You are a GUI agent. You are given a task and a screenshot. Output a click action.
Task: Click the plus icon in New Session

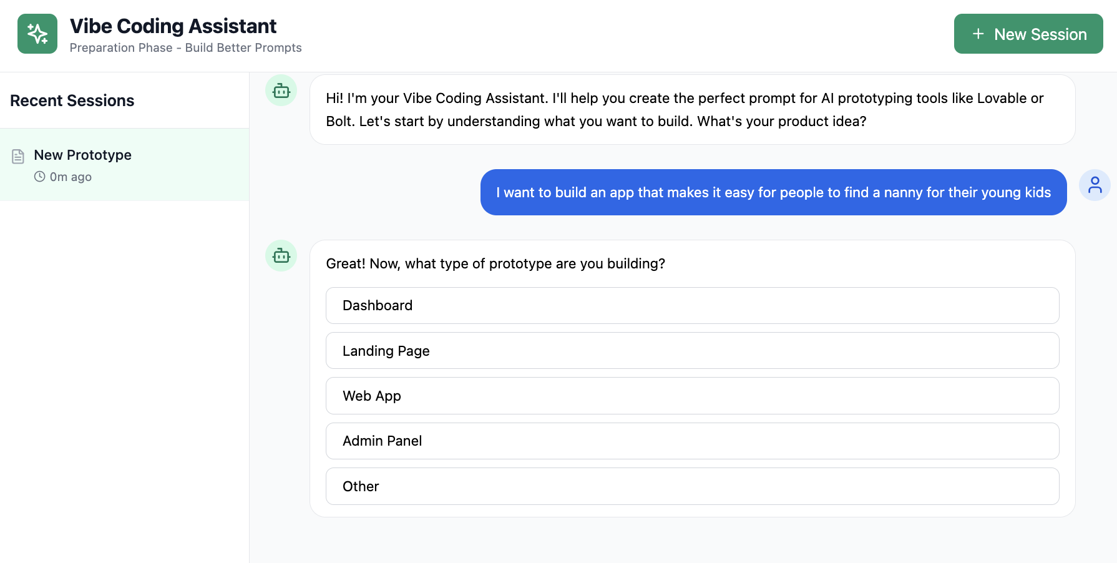[x=978, y=34]
